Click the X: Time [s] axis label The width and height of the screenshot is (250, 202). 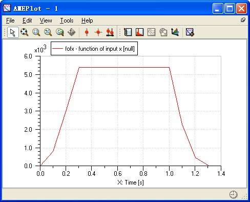click(x=131, y=183)
